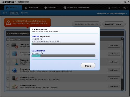Click the MemoryOptimizer chip icon
The width and height of the screenshot is (130, 97).
(x=15, y=78)
